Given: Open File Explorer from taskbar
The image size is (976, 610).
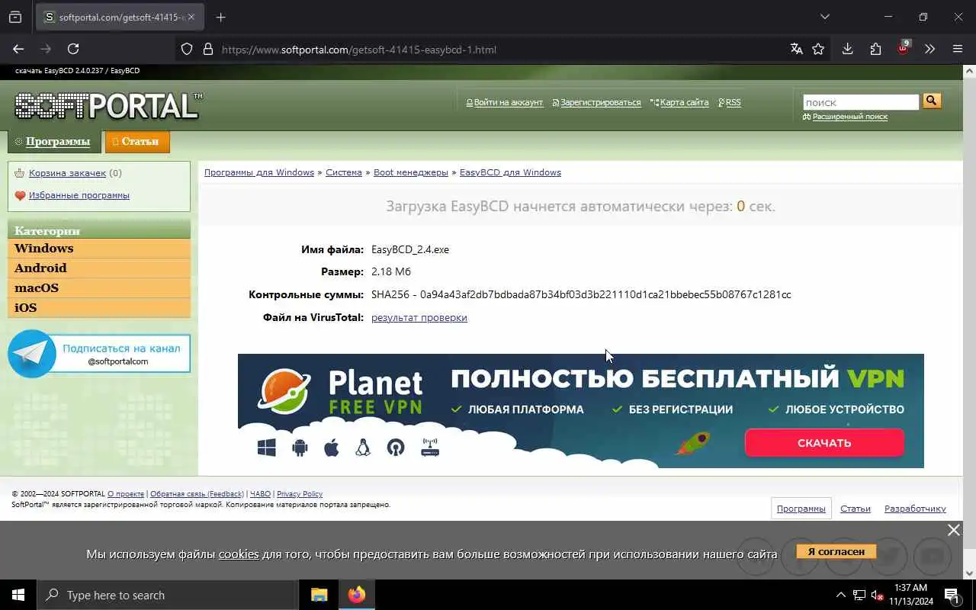Looking at the screenshot, I should (x=319, y=595).
